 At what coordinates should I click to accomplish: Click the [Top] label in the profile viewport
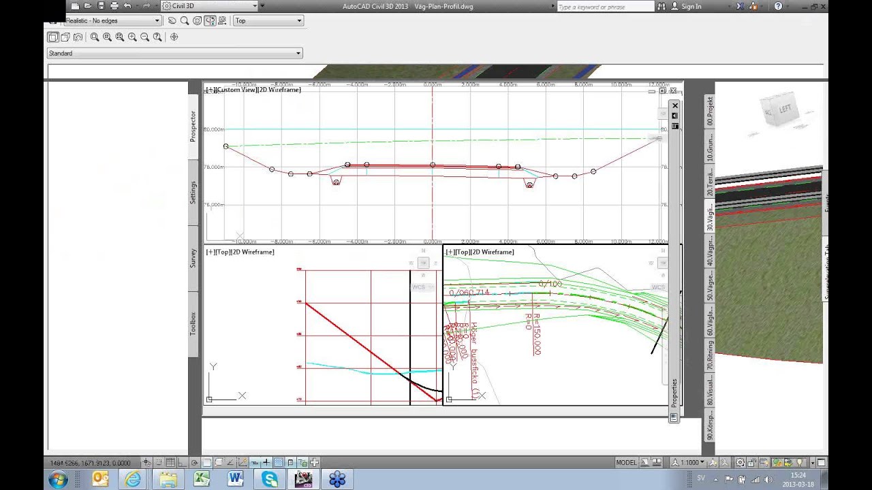[x=222, y=252]
